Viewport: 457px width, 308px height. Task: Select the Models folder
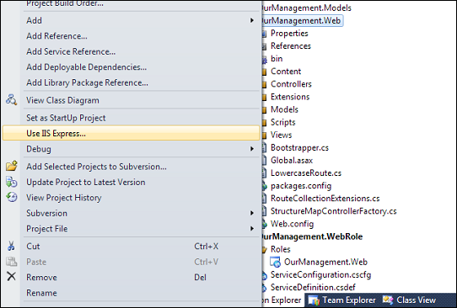(284, 109)
